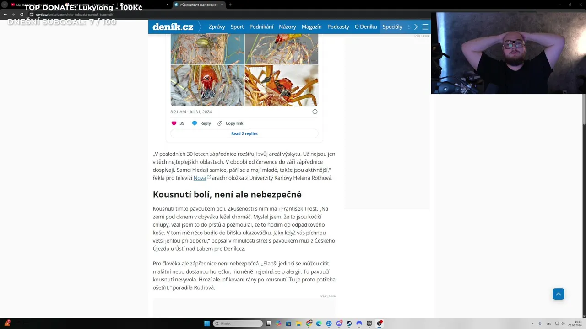The image size is (586, 329).
Task: Open the top-right spider photo in the tweet
Action: pyautogui.click(x=282, y=49)
